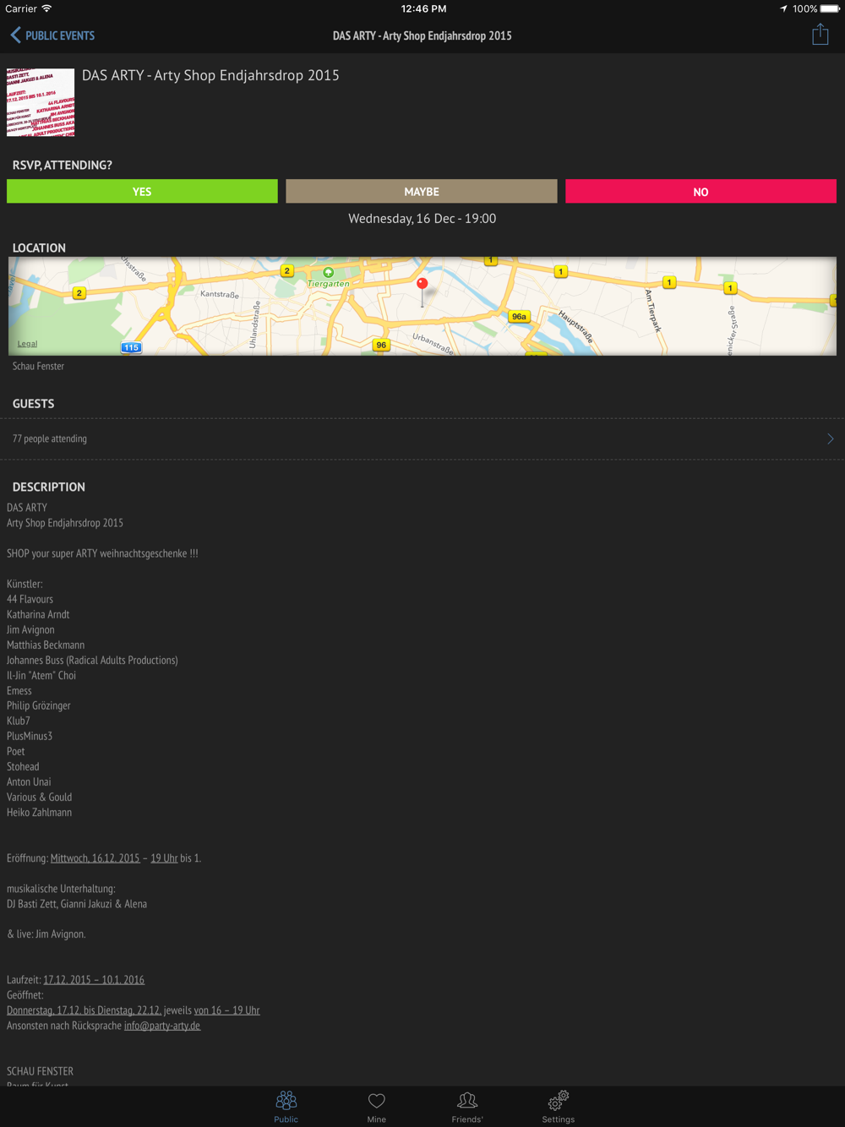Image resolution: width=845 pixels, height=1127 pixels.
Task: Tap the 12:46 PM clock
Action: 423,8
